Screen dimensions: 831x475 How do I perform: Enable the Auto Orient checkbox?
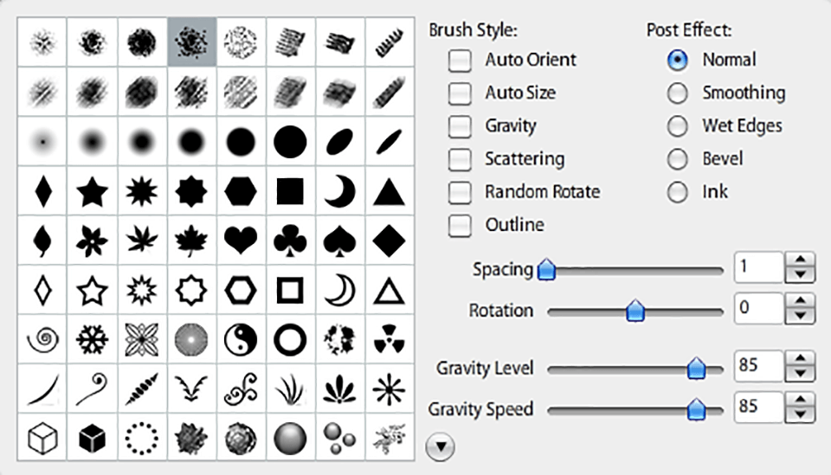click(460, 60)
